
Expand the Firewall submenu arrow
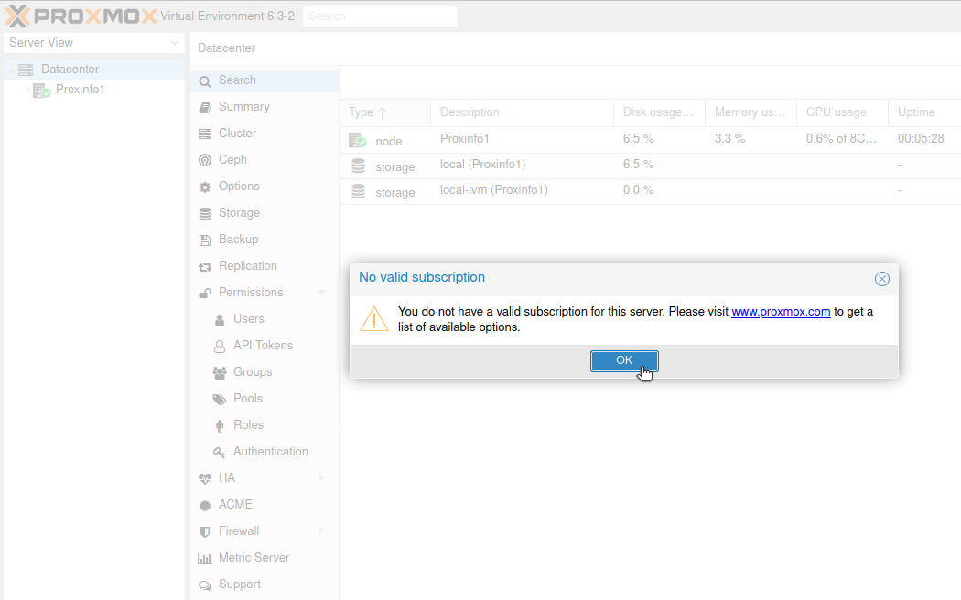click(321, 530)
